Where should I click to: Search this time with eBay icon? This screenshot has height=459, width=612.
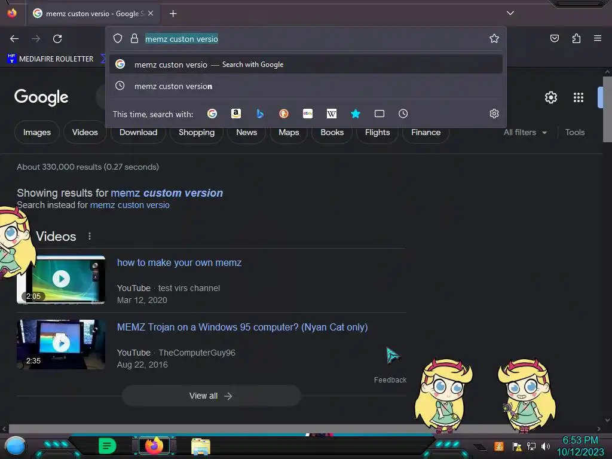pos(308,114)
